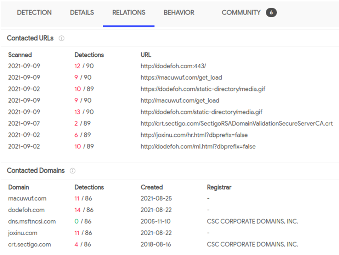Click the crt.sectigo.com domain entry
Viewport: 339px width, 255px height.
(x=30, y=244)
